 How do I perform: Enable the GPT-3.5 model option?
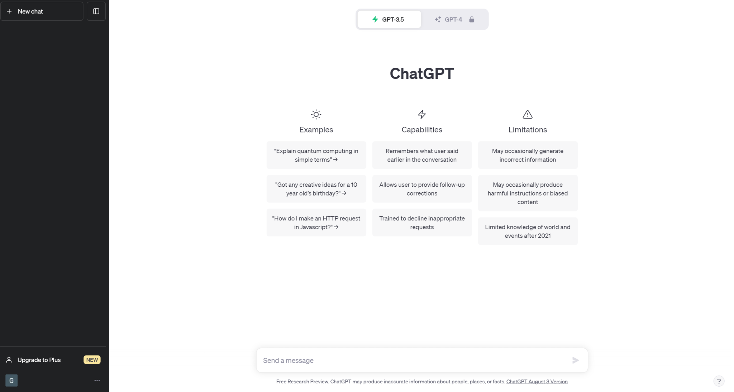click(x=389, y=19)
